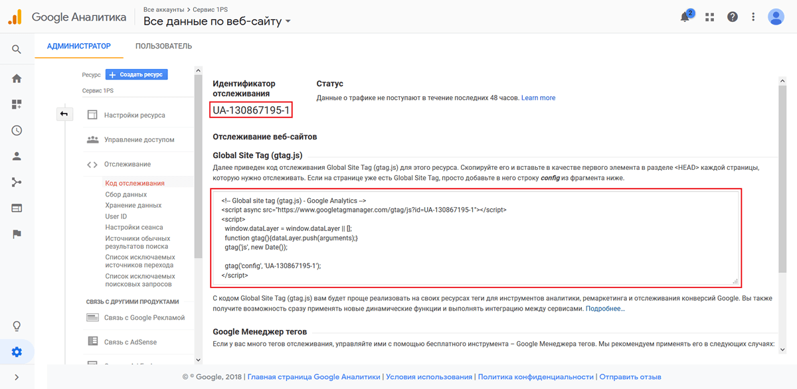Click the admin column vertical scrollbar

tap(199, 166)
